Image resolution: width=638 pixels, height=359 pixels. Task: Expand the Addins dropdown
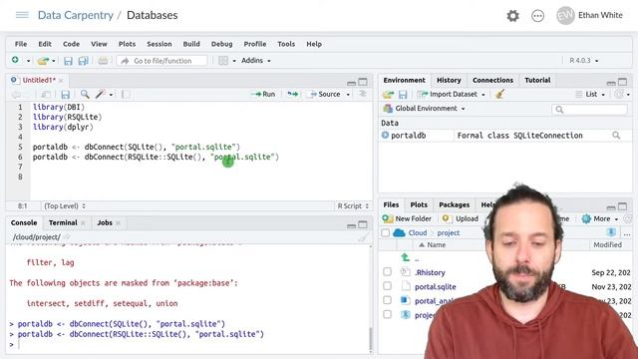[x=255, y=61]
